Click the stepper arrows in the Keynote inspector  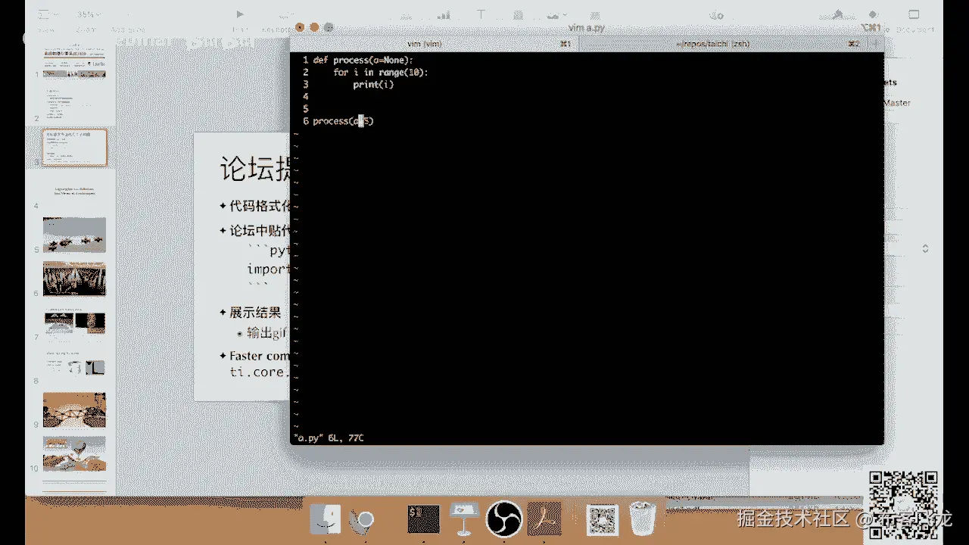pyautogui.click(x=925, y=248)
